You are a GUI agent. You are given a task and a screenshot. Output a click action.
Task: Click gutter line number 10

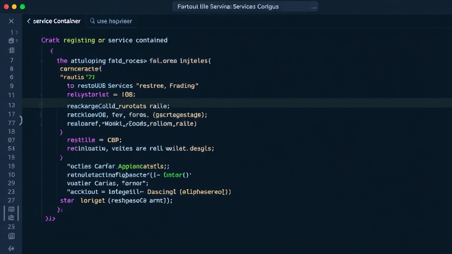[x=11, y=175]
